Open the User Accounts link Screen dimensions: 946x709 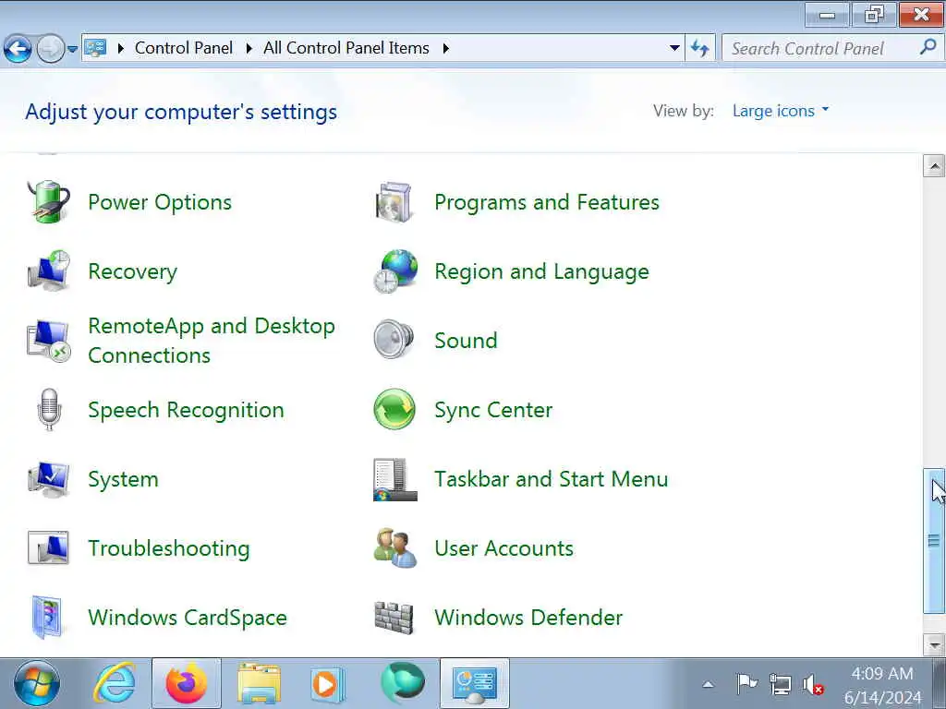tap(503, 548)
